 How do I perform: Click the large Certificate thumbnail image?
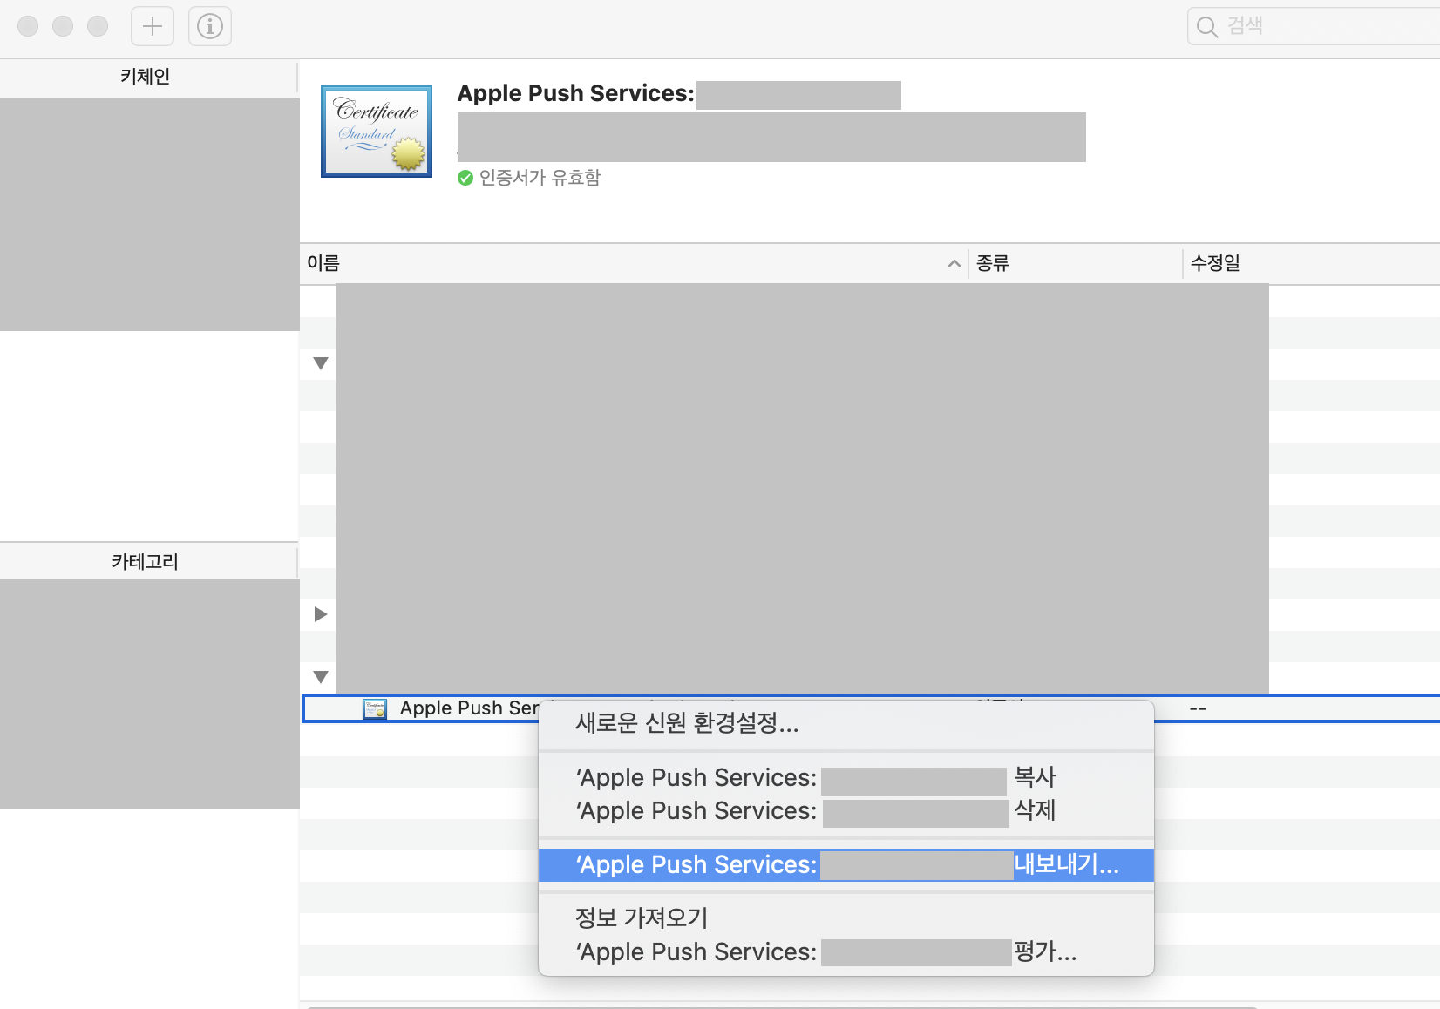377,132
